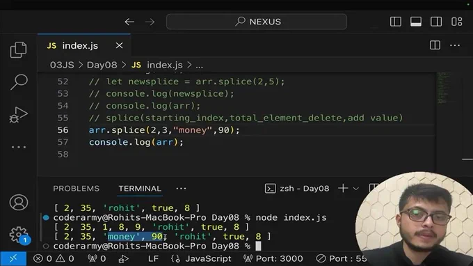
Task: Click the Day08 breadcrumb
Action: point(102,65)
